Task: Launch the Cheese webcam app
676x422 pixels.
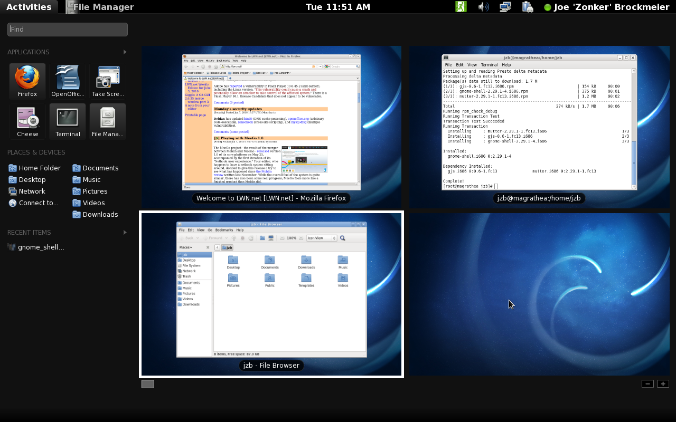Action: click(x=27, y=121)
